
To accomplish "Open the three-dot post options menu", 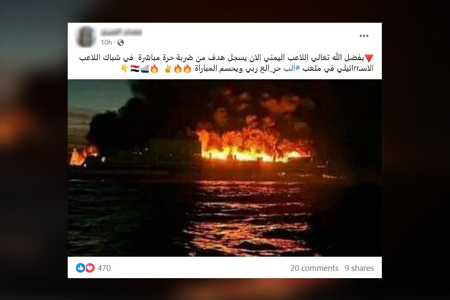I will (x=363, y=36).
